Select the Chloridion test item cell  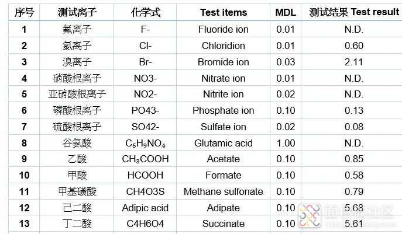click(x=224, y=46)
